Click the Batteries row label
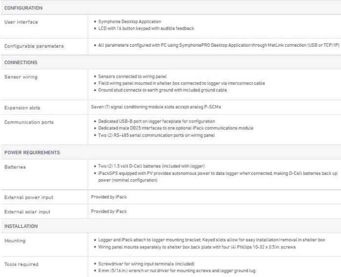The image size is (341, 277). click(x=15, y=167)
